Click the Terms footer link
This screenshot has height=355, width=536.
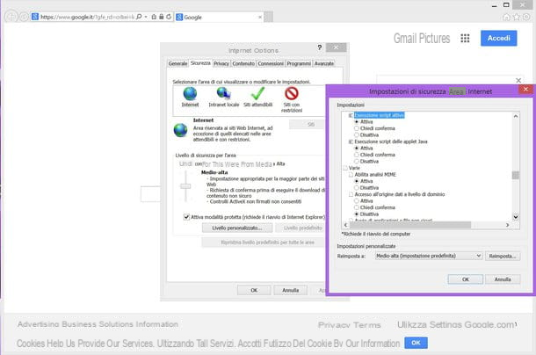coord(368,325)
